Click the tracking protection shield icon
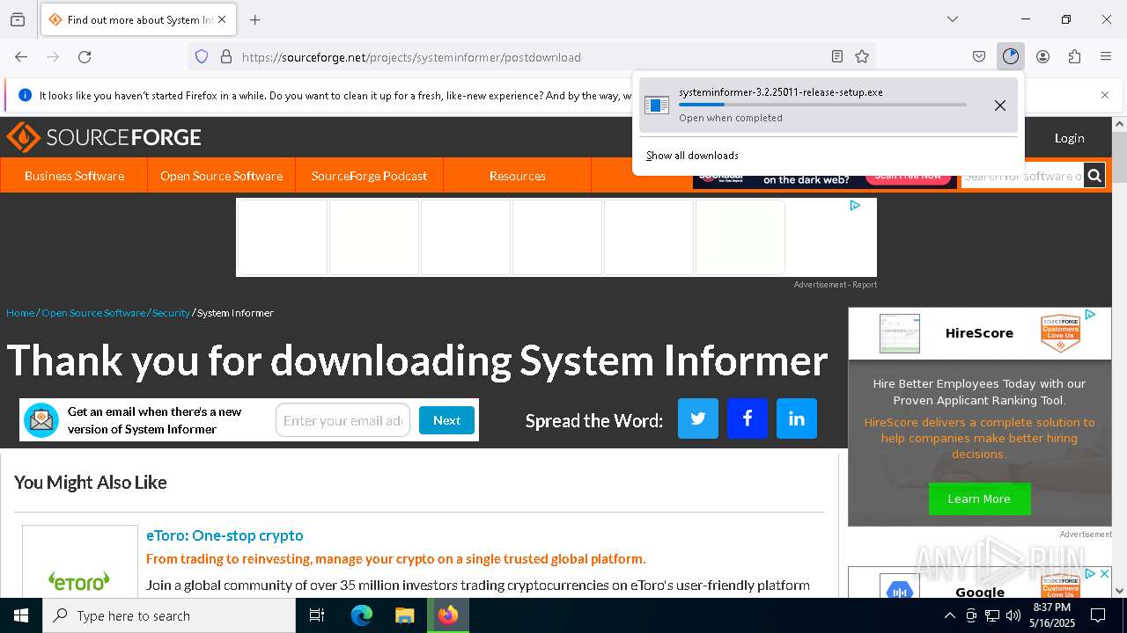The height and width of the screenshot is (633, 1127). 202,56
